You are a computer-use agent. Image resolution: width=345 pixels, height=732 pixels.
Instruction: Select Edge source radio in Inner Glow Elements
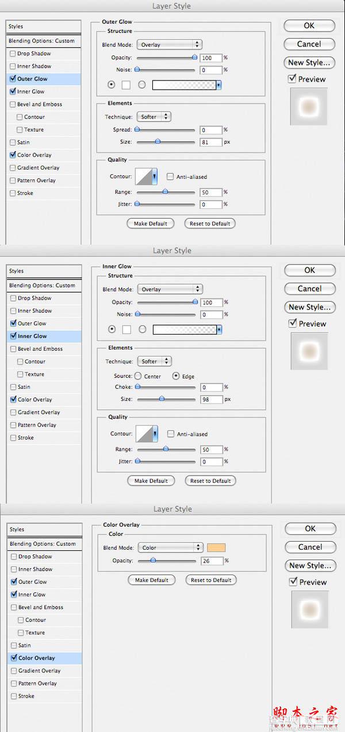(177, 376)
